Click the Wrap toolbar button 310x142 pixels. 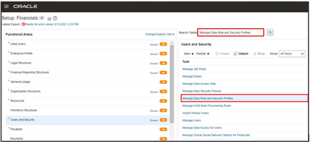click(259, 54)
